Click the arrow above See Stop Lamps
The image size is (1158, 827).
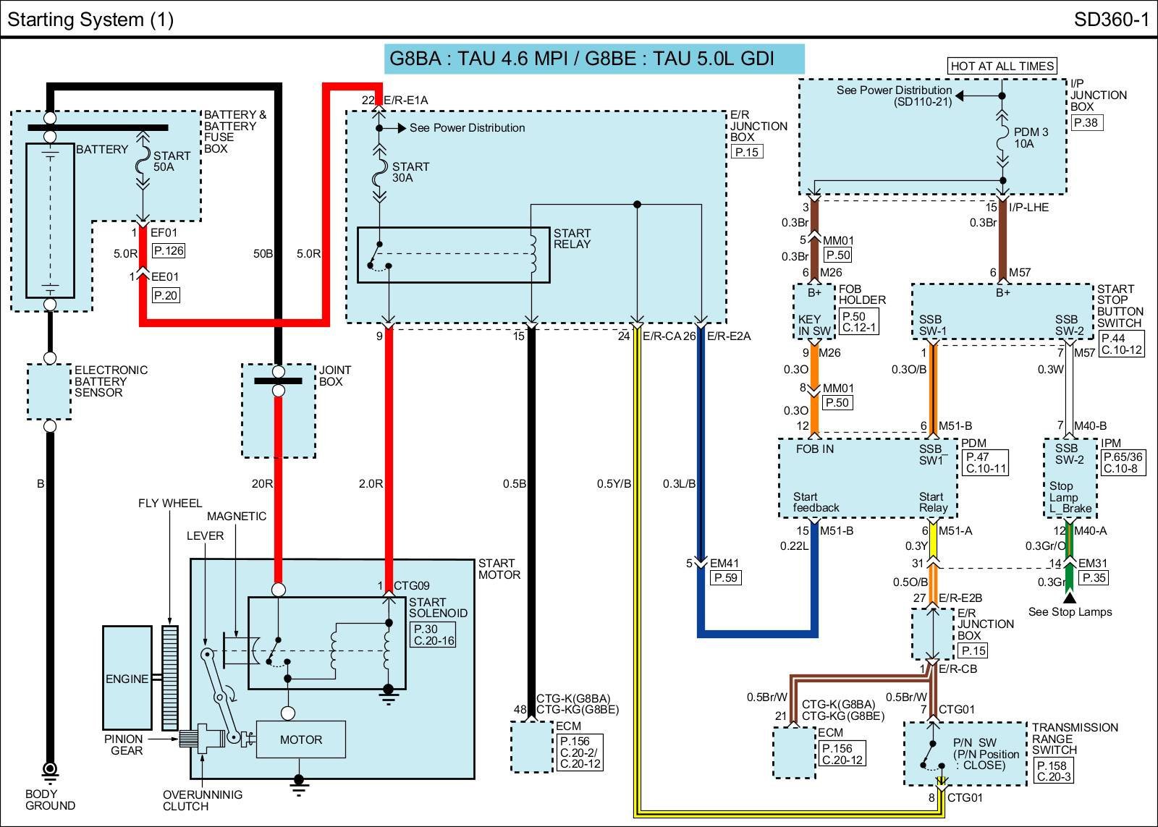pyautogui.click(x=1069, y=597)
